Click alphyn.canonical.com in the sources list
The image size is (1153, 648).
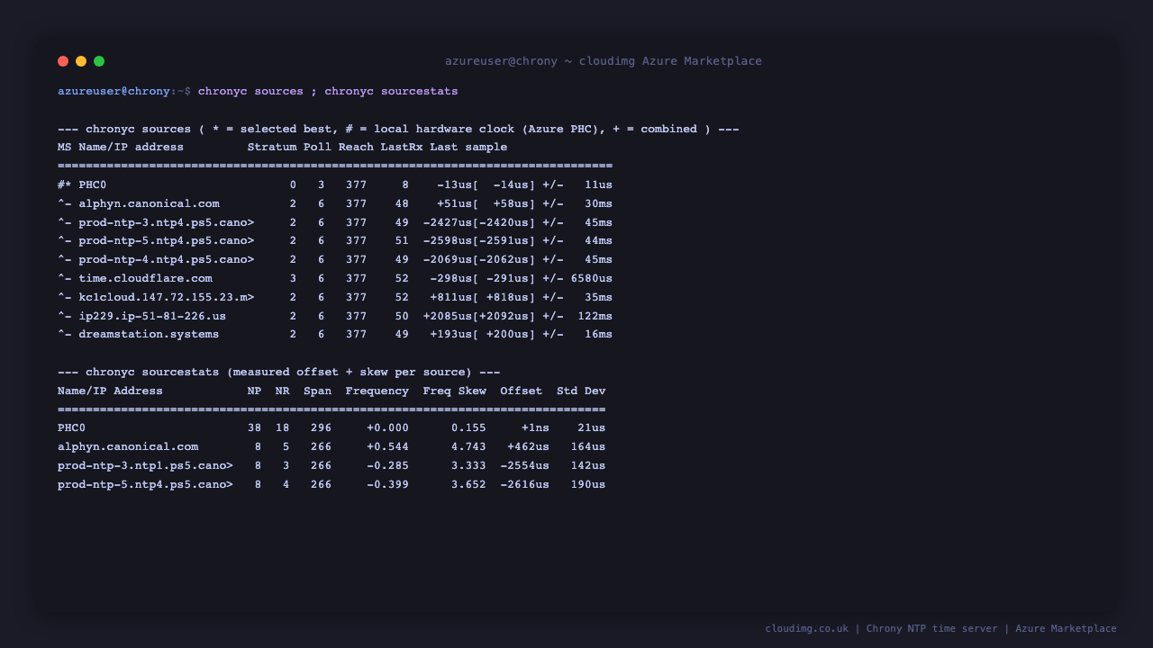point(149,203)
